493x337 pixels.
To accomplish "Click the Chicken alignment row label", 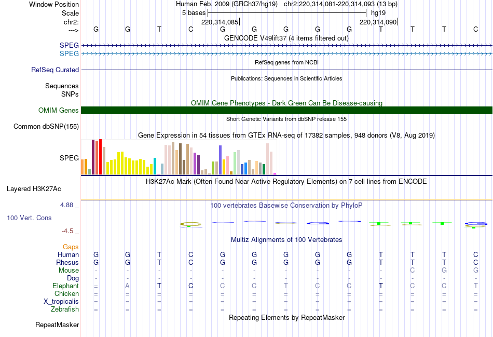I will (66, 293).
